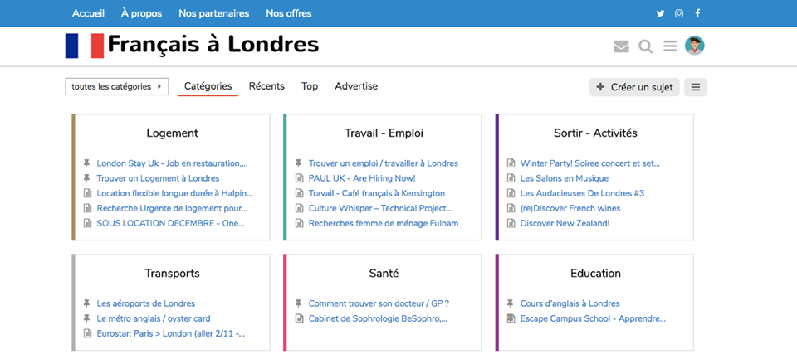The height and width of the screenshot is (359, 797).
Task: Open Trouver un Logement à Londres topic
Action: click(158, 178)
